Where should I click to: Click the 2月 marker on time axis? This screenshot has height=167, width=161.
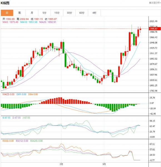pyautogui.click(x=61, y=164)
